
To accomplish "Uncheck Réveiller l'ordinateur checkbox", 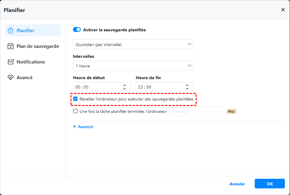I will pos(76,99).
